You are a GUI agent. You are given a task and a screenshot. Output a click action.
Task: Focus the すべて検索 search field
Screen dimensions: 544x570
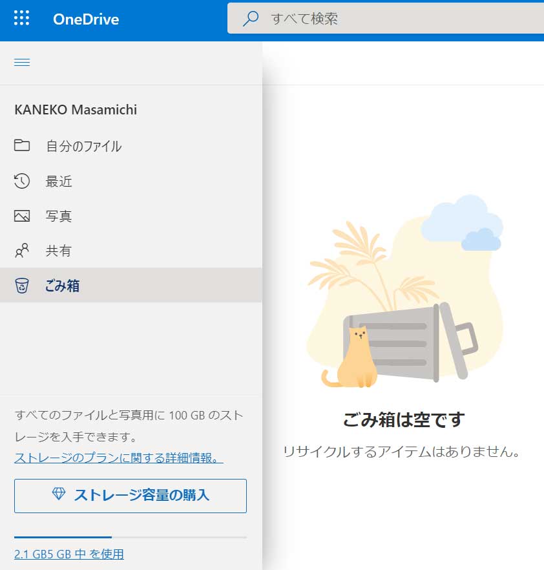[x=386, y=18]
